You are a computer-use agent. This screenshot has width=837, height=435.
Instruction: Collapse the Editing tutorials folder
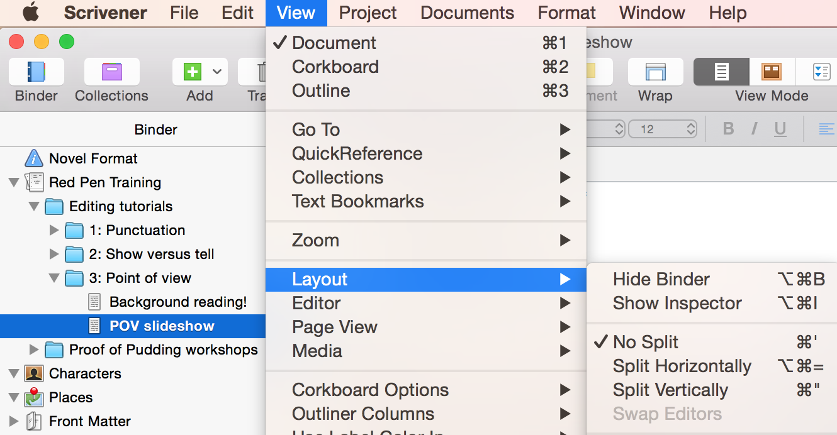coord(34,206)
